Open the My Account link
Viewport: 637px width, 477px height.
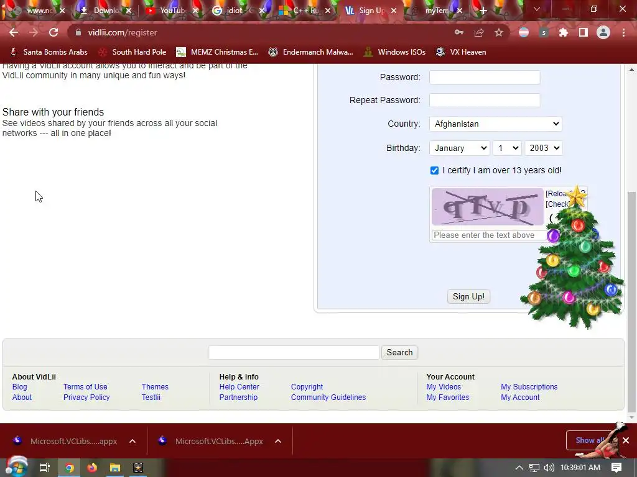pyautogui.click(x=520, y=397)
